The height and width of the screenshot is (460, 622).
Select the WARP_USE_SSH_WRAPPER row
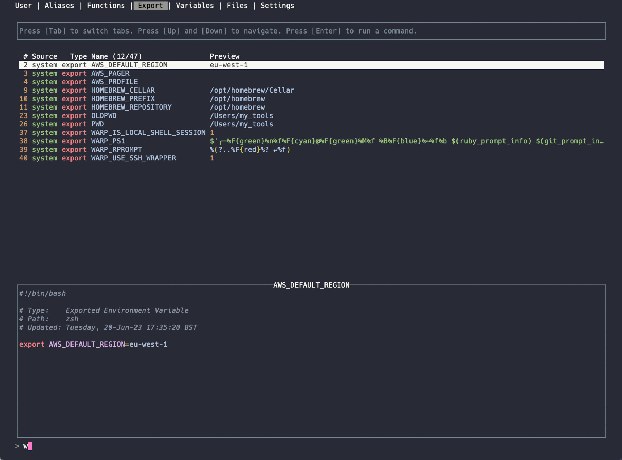point(133,158)
